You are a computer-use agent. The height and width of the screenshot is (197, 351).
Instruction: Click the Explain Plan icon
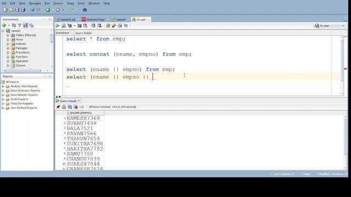[70, 26]
